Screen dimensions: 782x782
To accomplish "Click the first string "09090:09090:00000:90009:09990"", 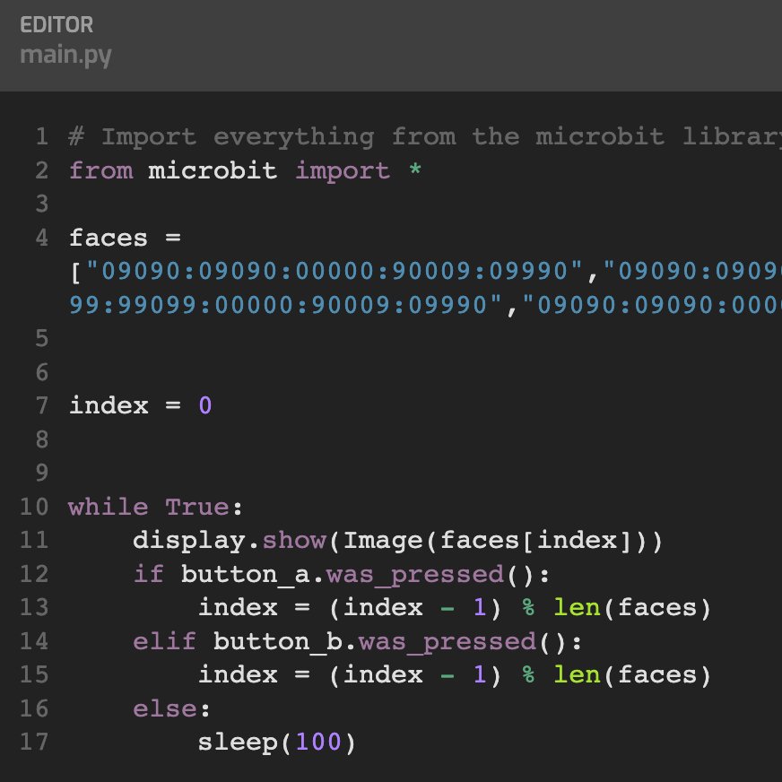I will click(335, 272).
